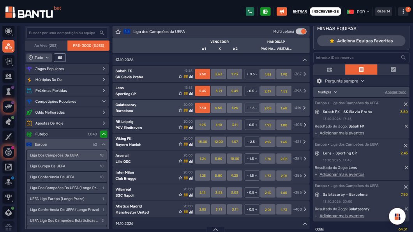Click the search magnifier in competition search
This screenshot has height=232, width=413.
pos(102,33)
